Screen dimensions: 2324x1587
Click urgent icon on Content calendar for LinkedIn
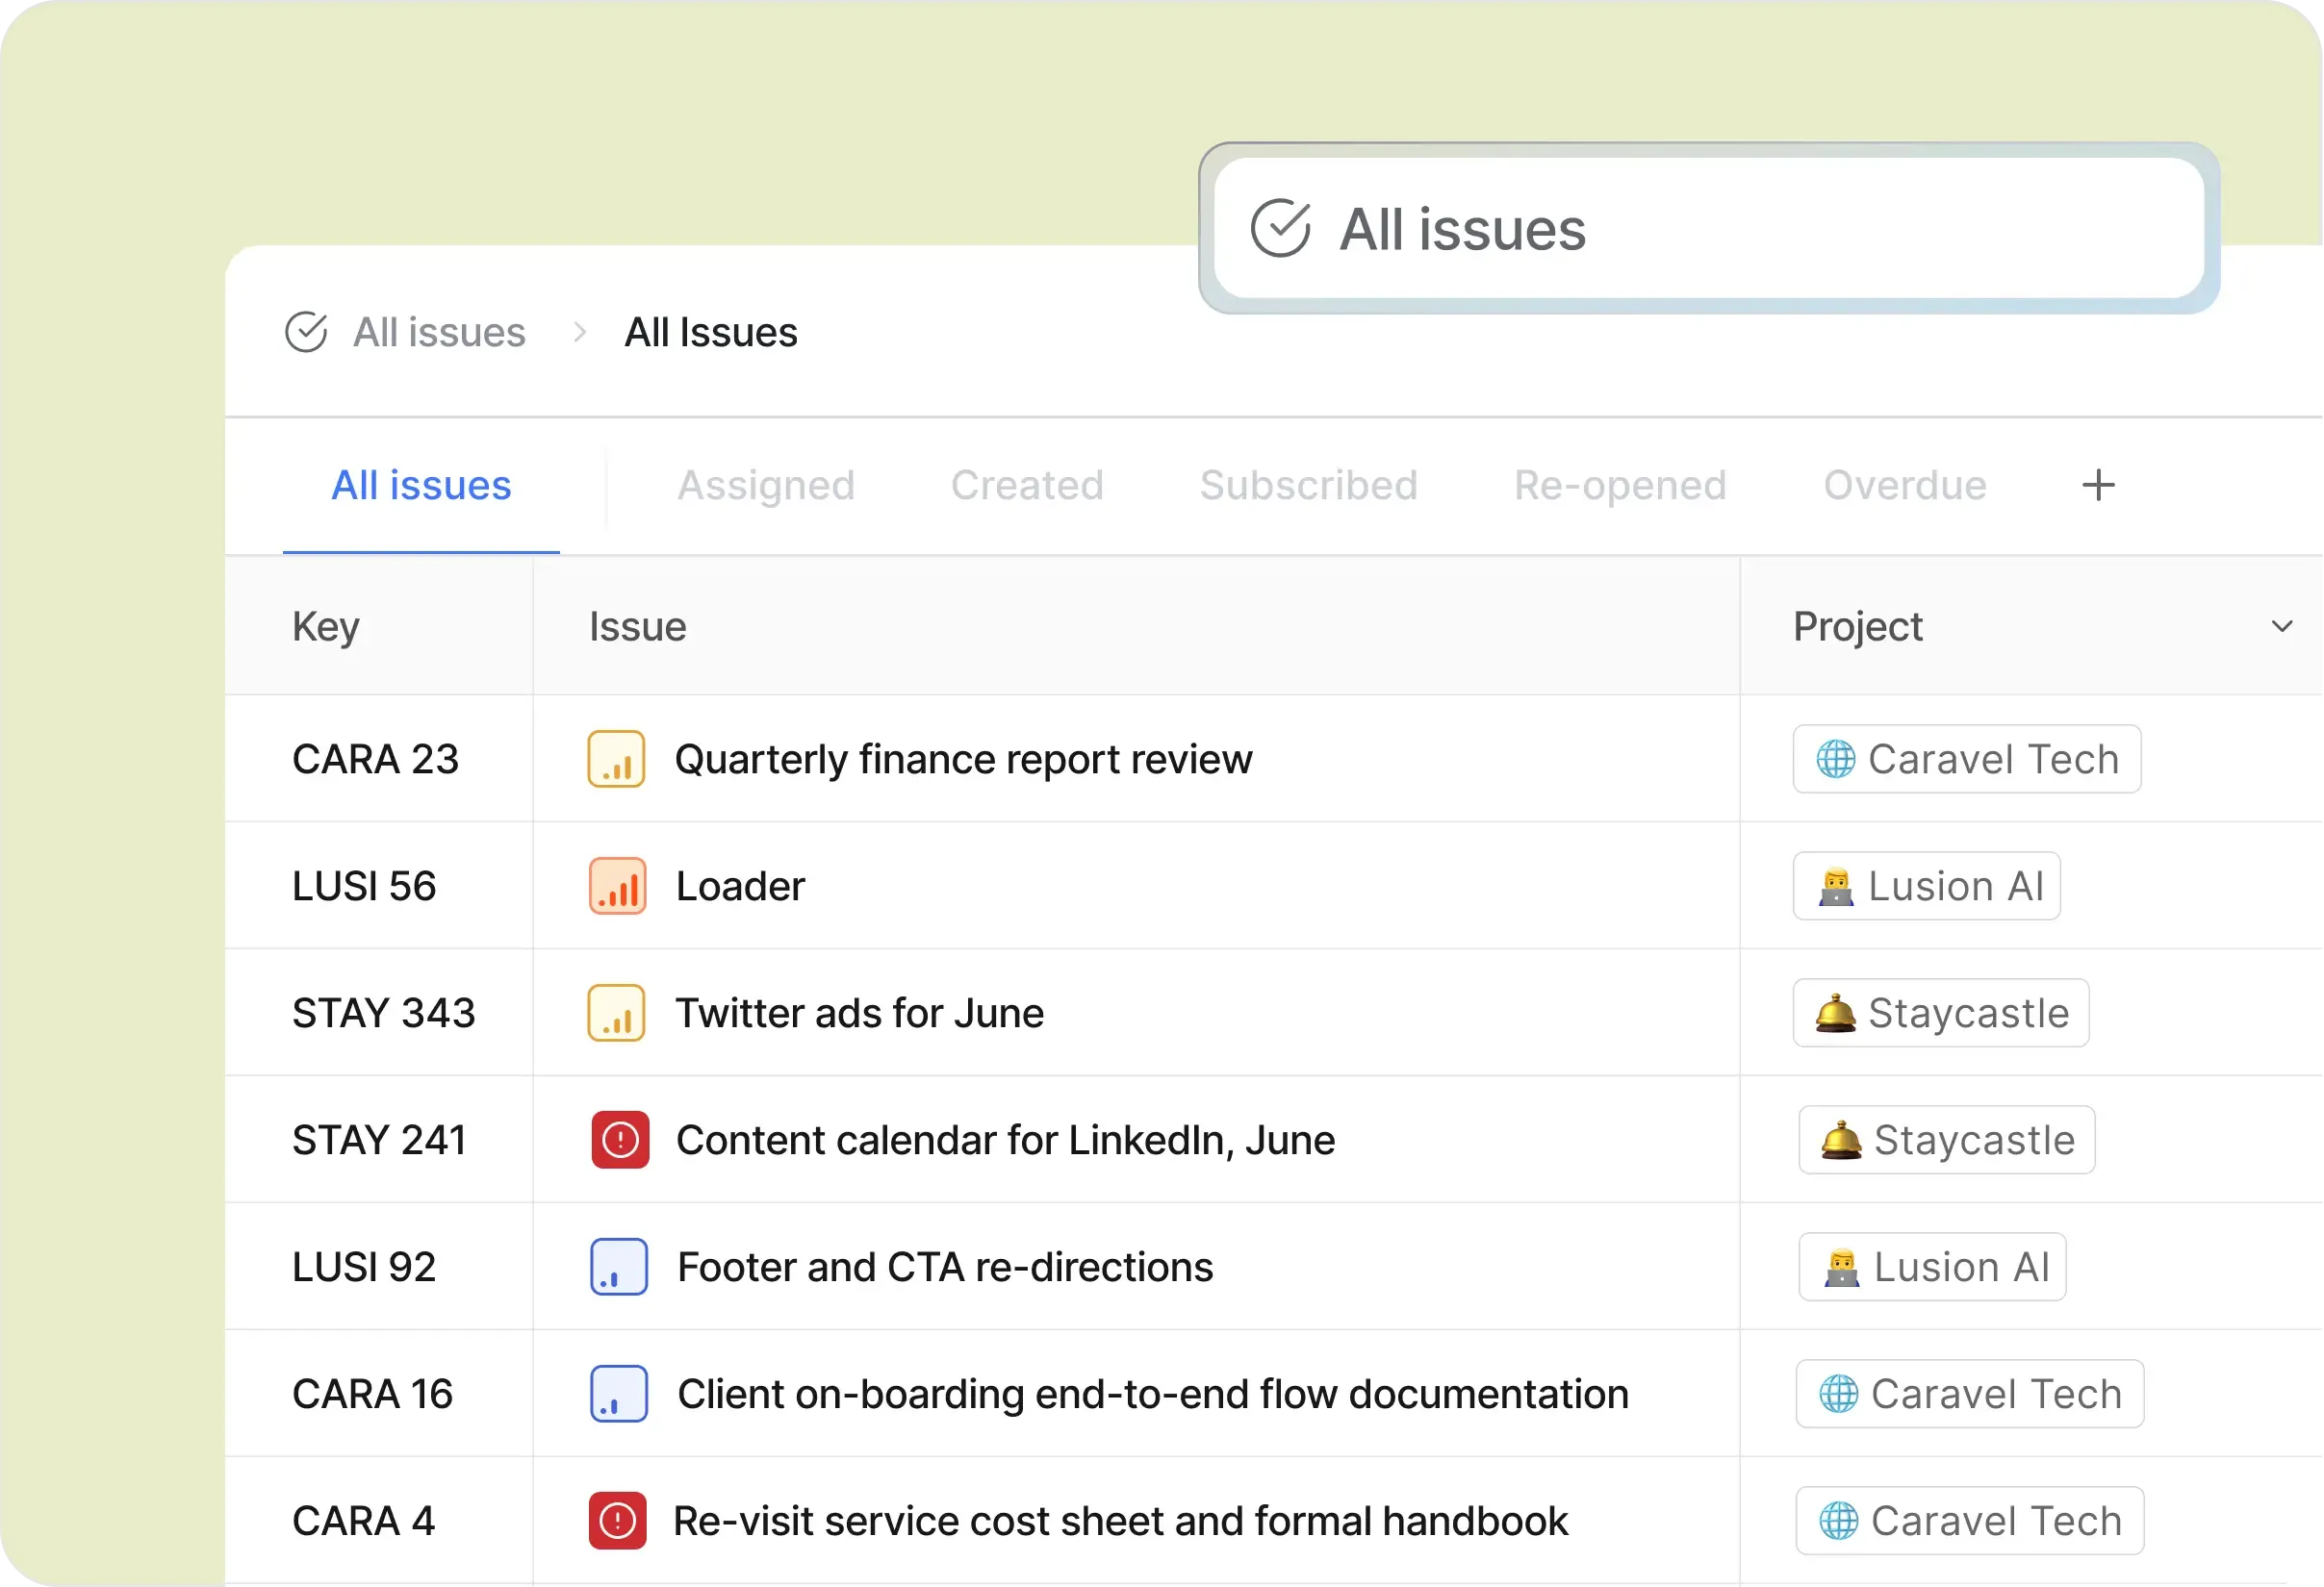point(620,1140)
